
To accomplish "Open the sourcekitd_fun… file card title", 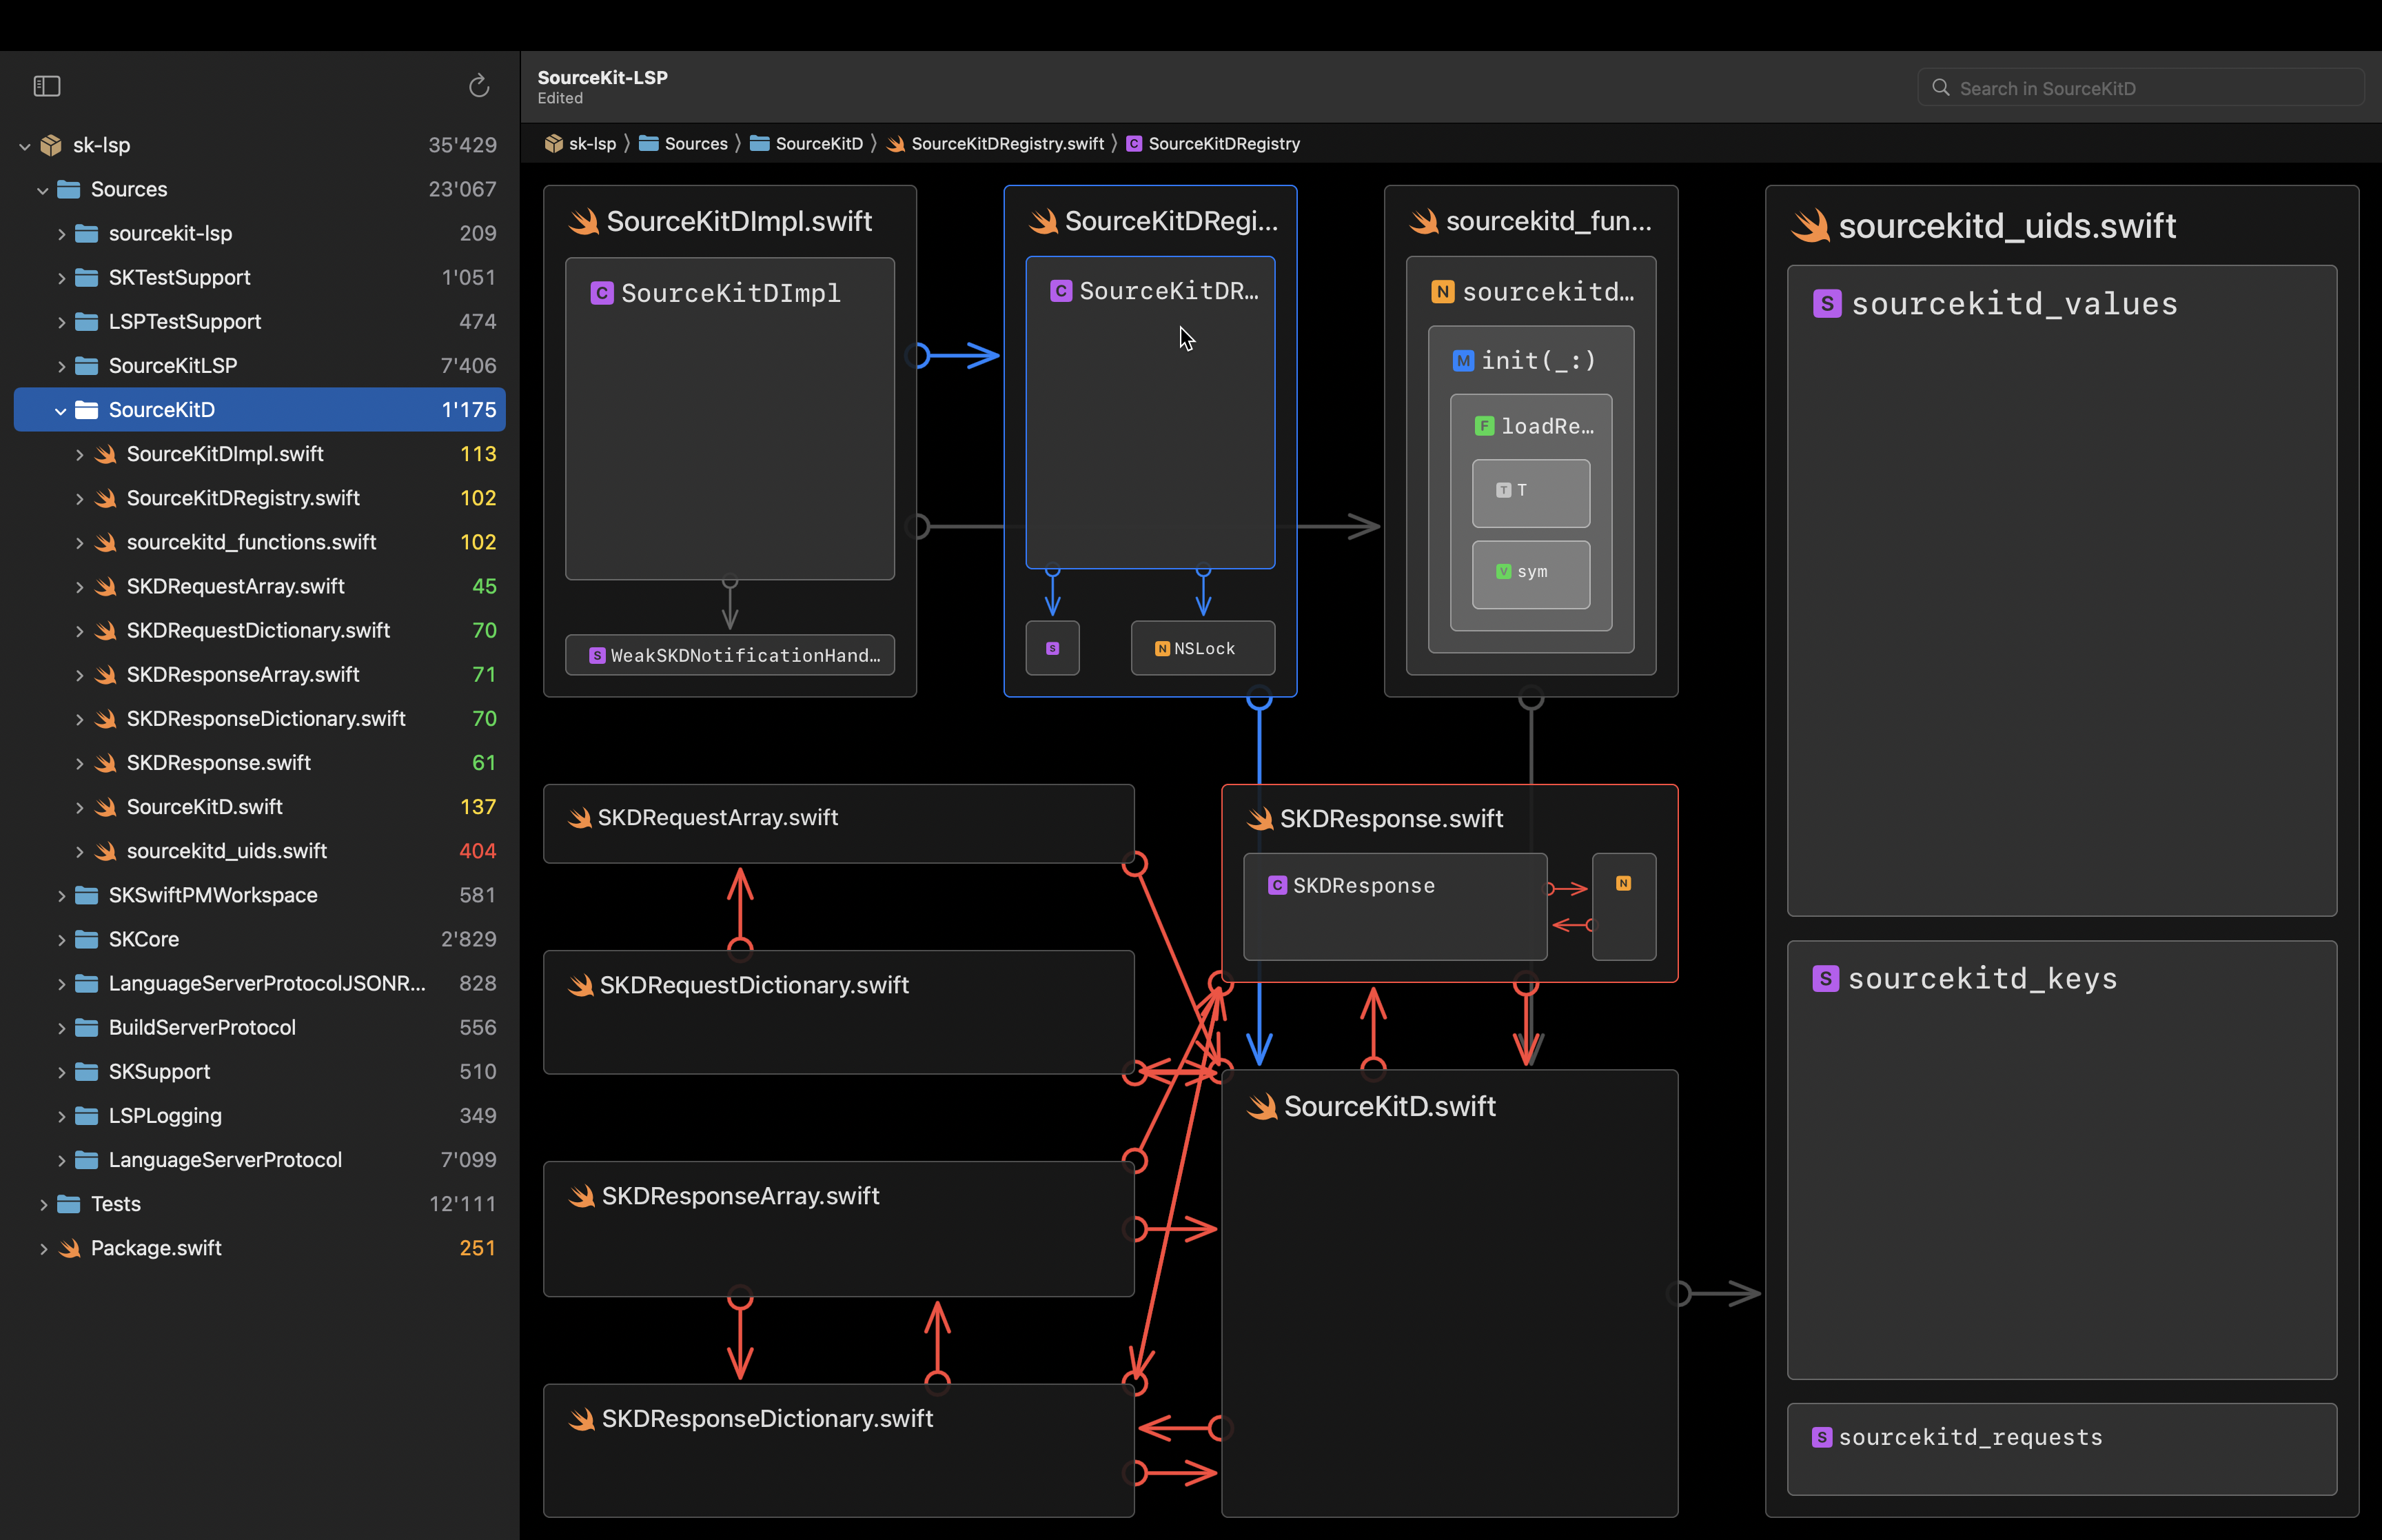I will coord(1547,221).
